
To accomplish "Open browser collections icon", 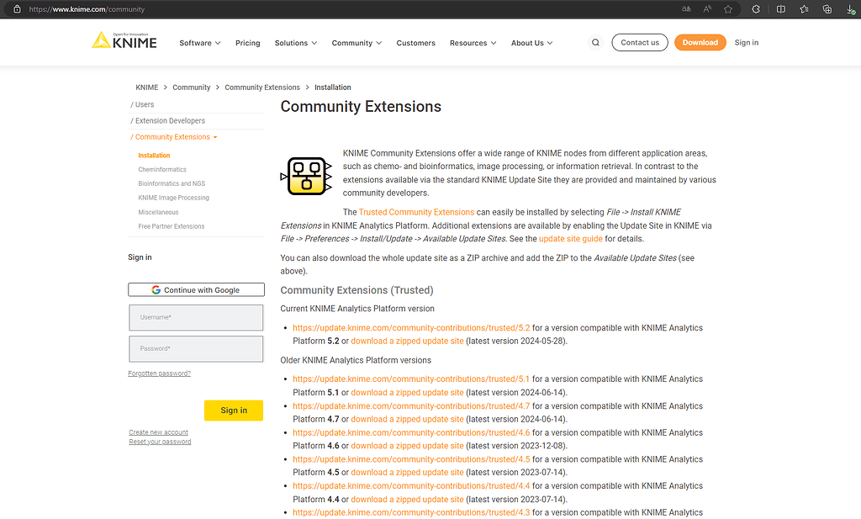I will (827, 9).
